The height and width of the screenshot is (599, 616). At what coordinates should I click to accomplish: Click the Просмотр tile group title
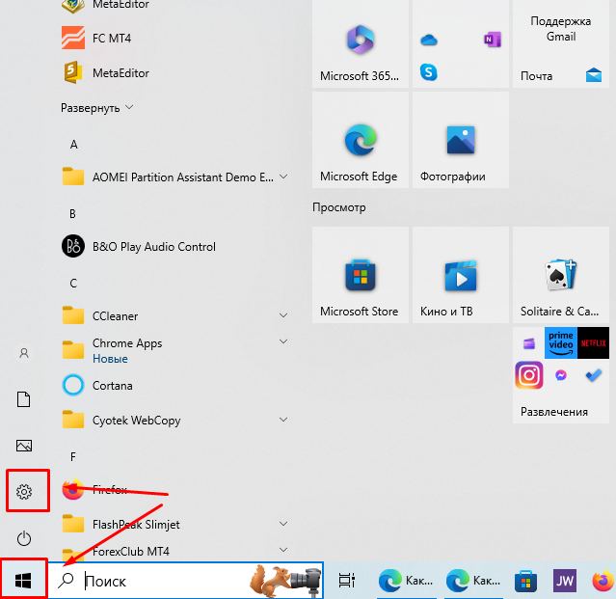coord(339,207)
